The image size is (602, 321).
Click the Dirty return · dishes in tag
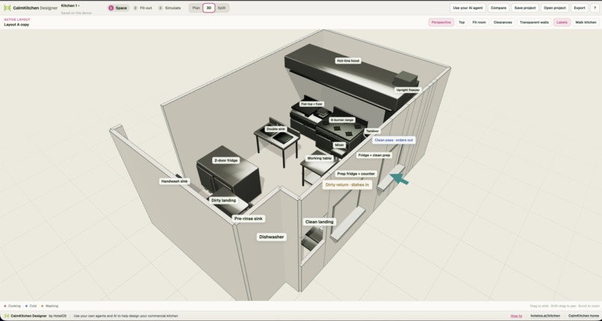tap(347, 185)
